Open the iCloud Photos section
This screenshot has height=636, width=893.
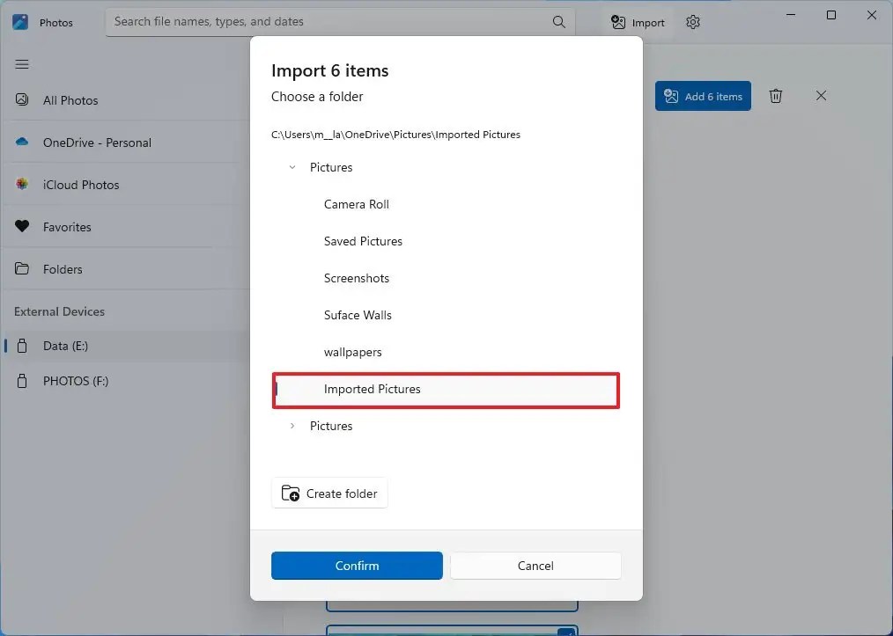coord(81,185)
